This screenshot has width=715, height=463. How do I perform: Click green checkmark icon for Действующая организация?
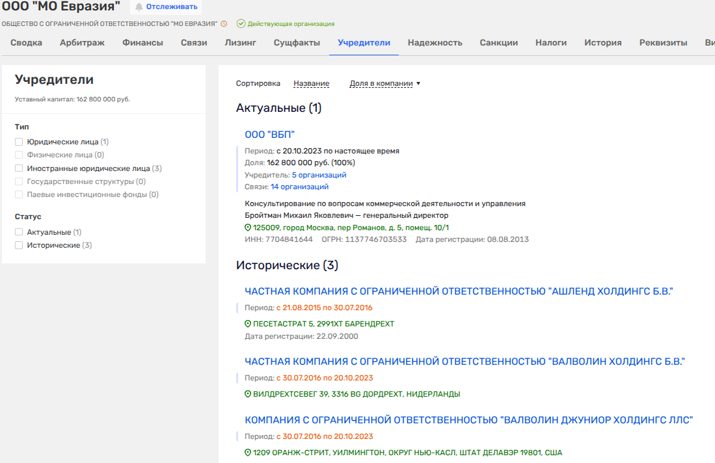pyautogui.click(x=241, y=24)
